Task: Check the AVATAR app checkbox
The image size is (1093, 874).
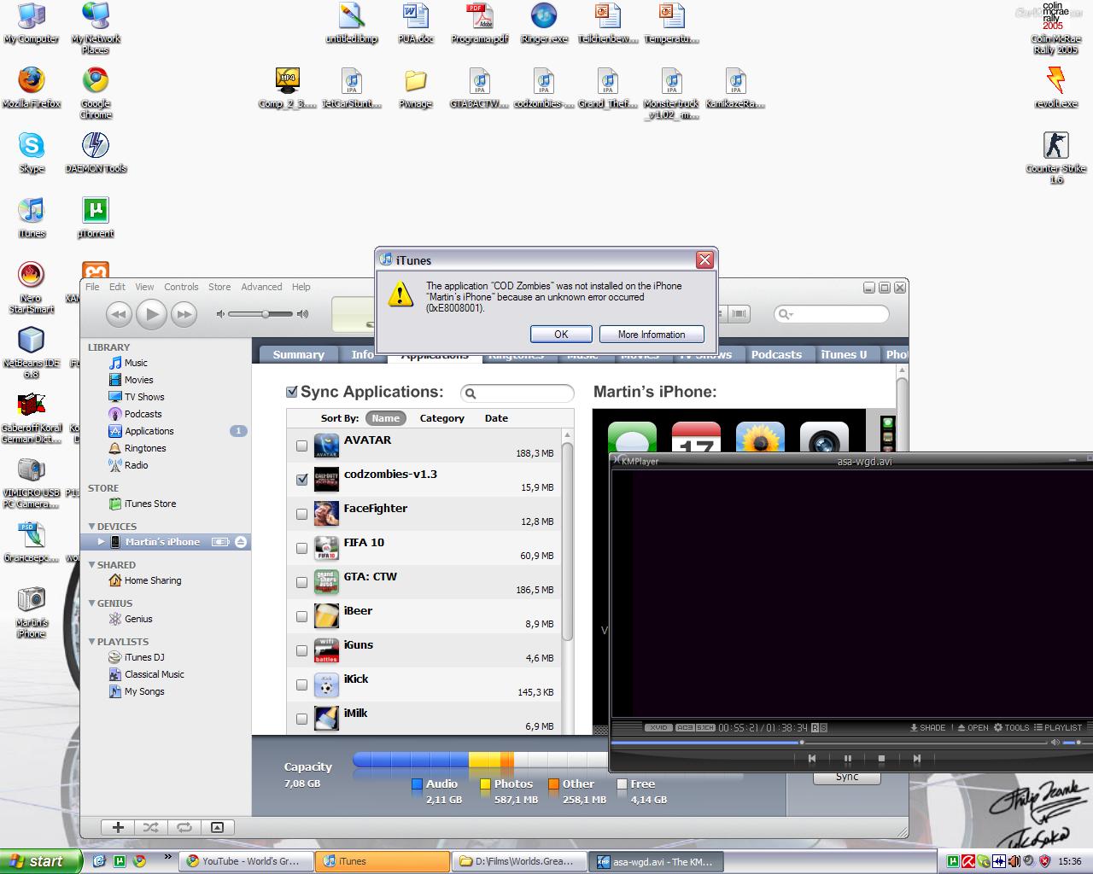Action: (x=301, y=446)
